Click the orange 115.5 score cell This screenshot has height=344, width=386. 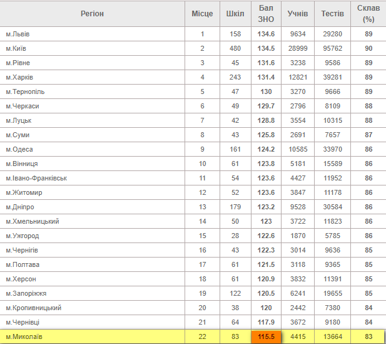pyautogui.click(x=267, y=337)
